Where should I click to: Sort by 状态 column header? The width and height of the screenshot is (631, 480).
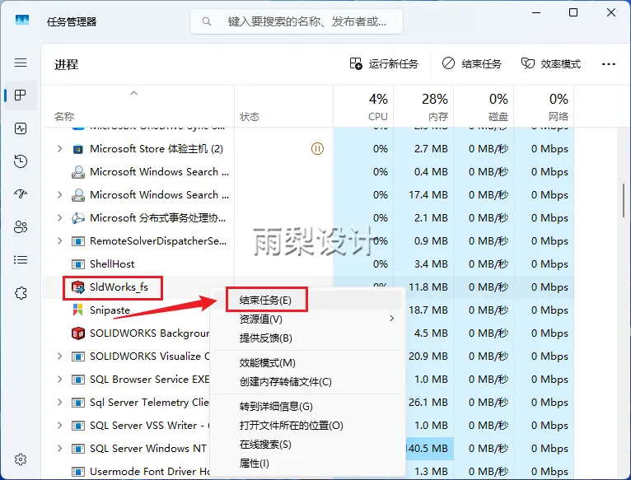click(x=283, y=106)
